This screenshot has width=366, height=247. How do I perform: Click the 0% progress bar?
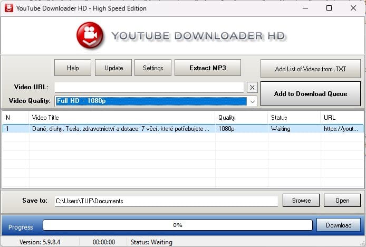178,225
